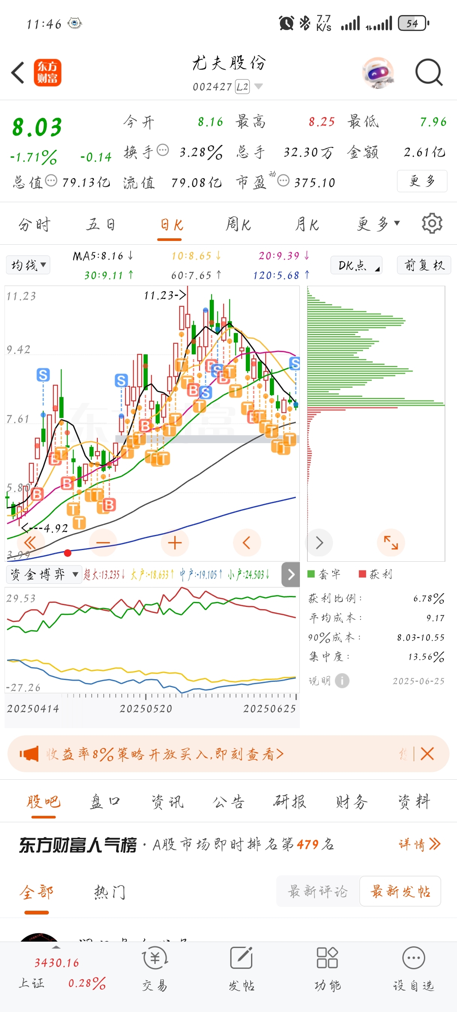The height and width of the screenshot is (1012, 457).
Task: Tap MA5:8.16 moving average label
Action: pos(103,256)
